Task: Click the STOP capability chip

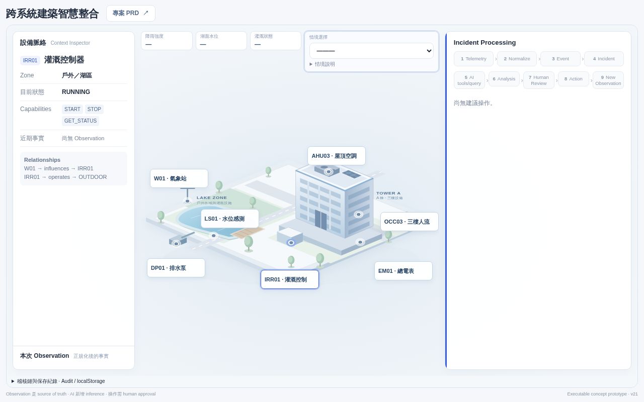Action: [94, 109]
